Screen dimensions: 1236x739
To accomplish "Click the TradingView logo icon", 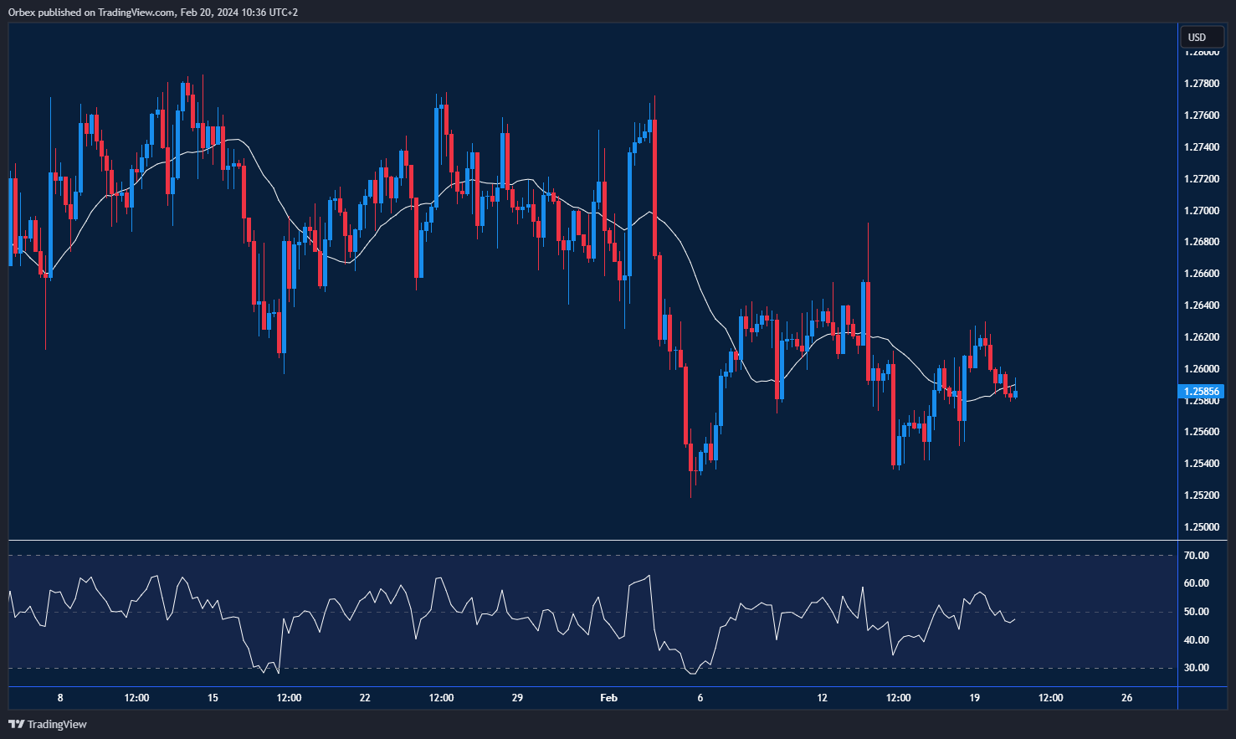I will pos(16,724).
